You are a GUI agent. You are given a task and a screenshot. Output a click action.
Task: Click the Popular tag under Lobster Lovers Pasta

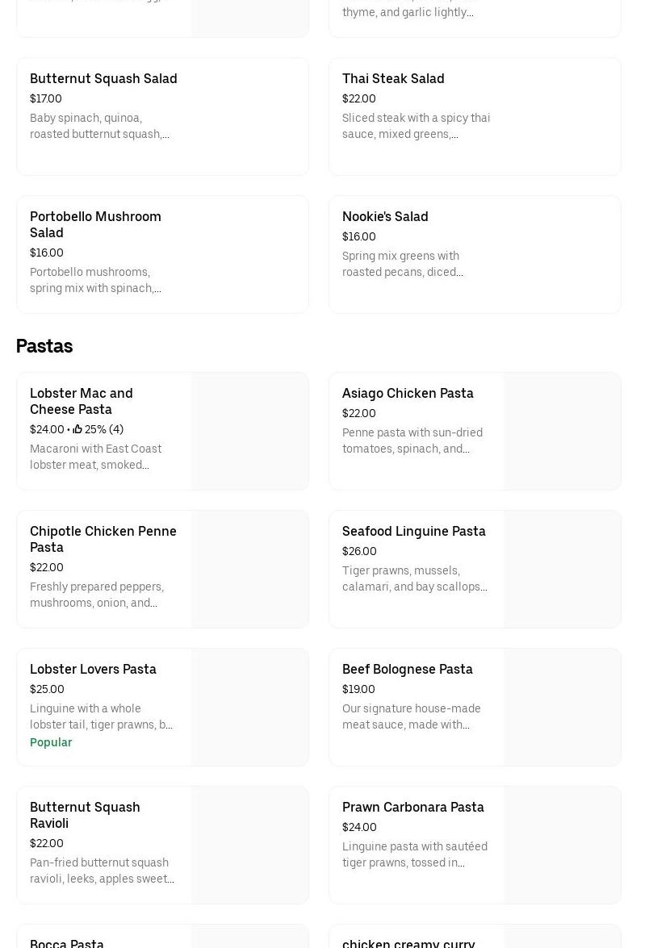[x=51, y=742]
